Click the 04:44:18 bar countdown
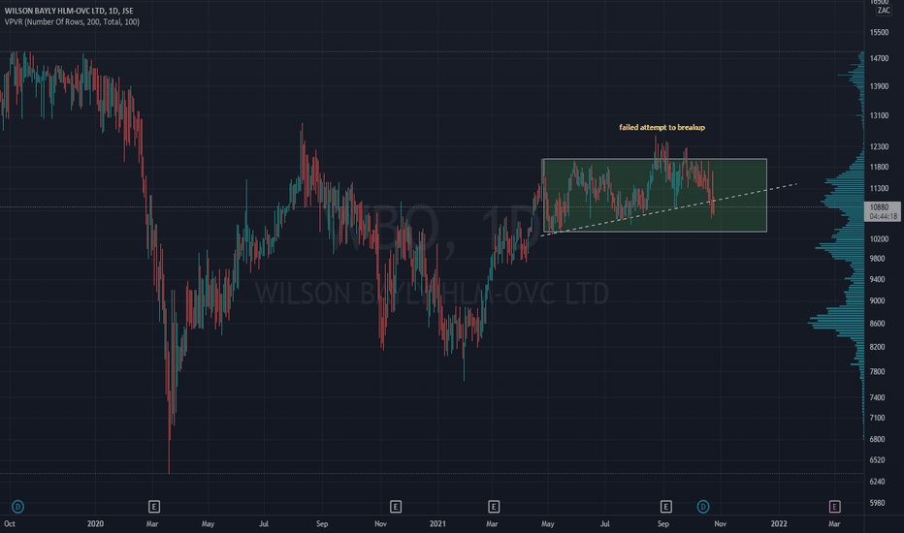Image resolution: width=904 pixels, height=533 pixels. coord(884,216)
